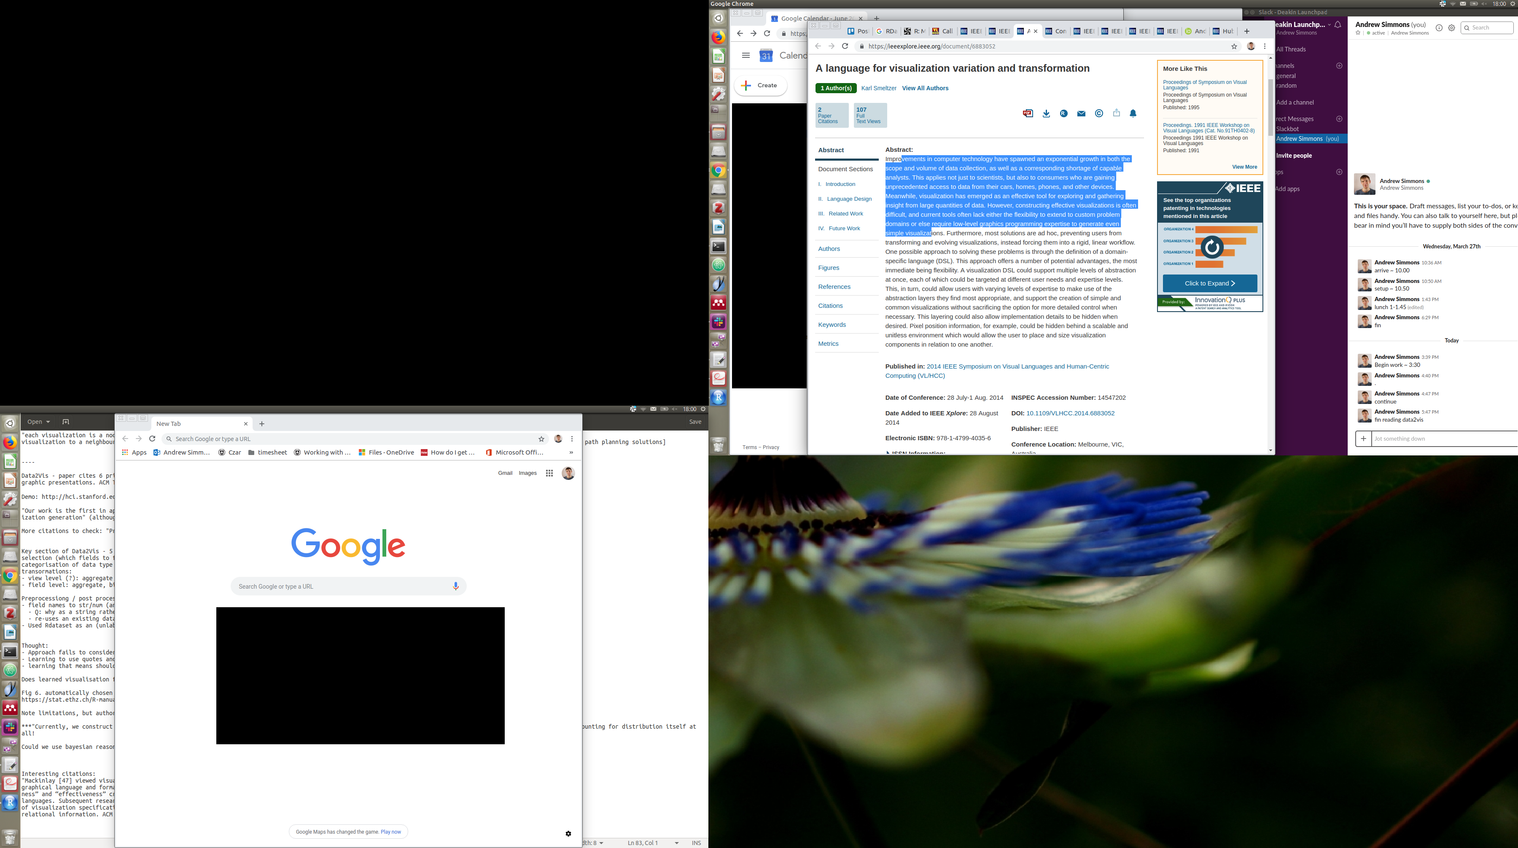Screen dimensions: 1518x848
Task: Toggle bookmark star in IEEE address bar
Action: [x=1234, y=46]
